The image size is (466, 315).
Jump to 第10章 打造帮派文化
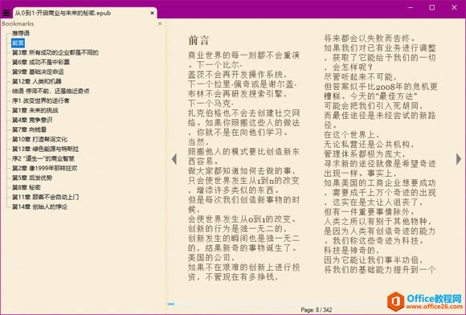[39, 139]
